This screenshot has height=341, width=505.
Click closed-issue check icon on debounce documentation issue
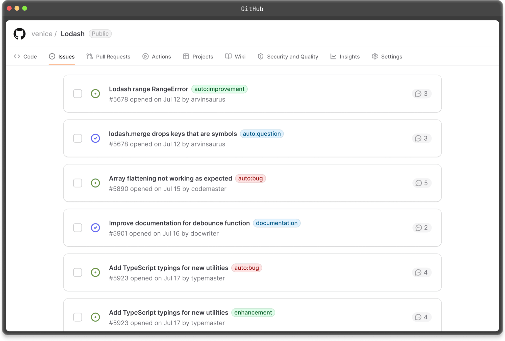(95, 228)
